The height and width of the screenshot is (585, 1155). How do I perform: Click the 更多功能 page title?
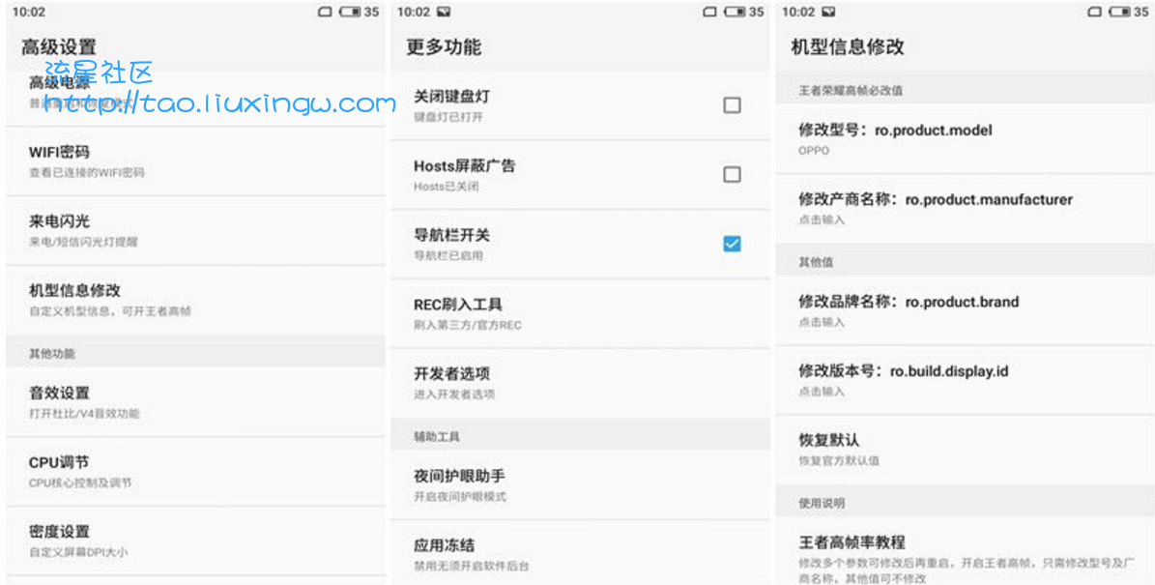point(444,47)
